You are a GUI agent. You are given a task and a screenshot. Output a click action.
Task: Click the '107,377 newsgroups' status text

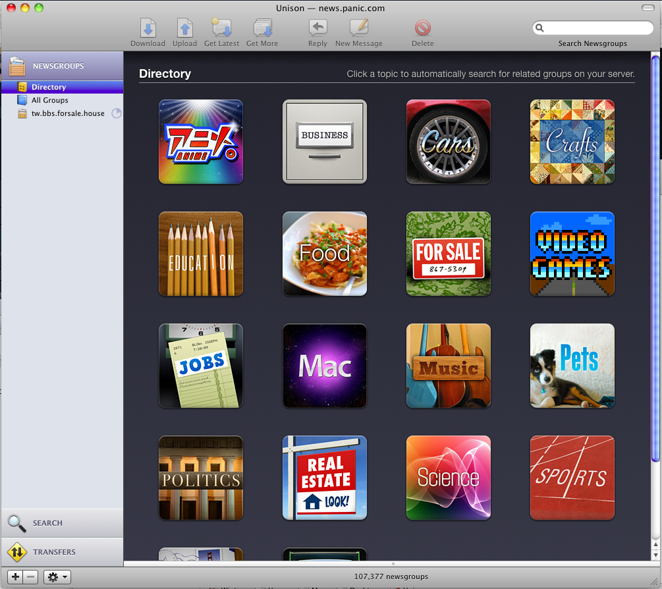pyautogui.click(x=391, y=576)
